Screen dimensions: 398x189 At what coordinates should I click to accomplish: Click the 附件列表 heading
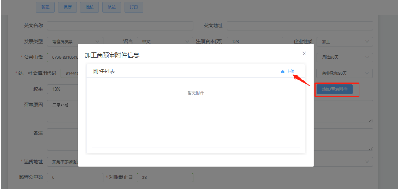click(104, 72)
